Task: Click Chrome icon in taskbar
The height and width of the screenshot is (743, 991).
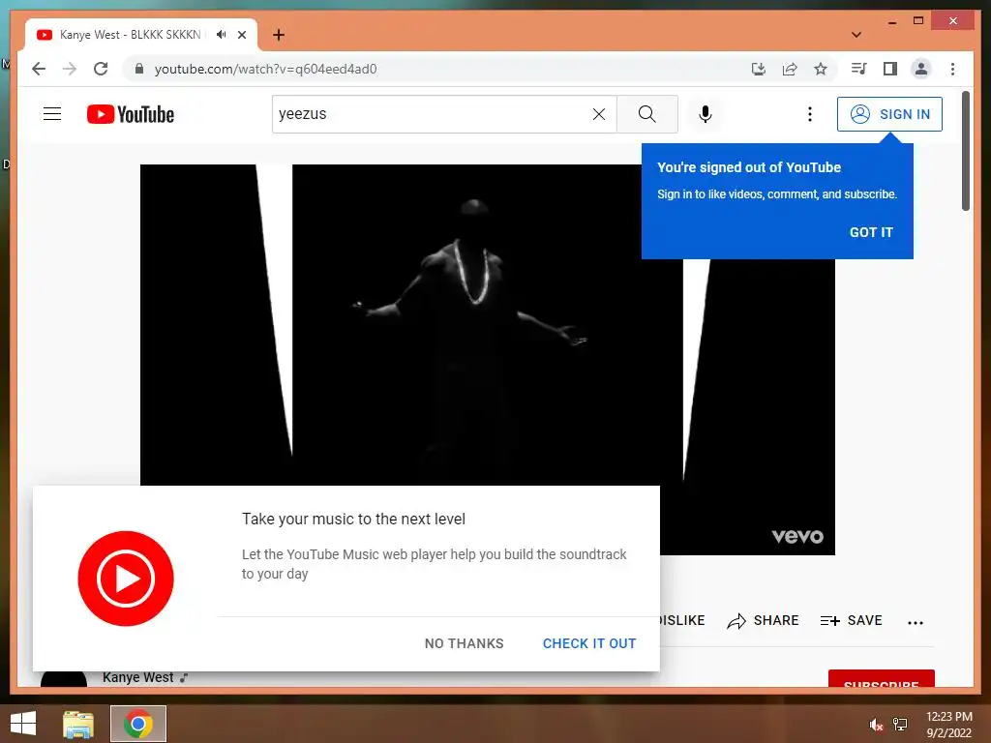Action: coord(138,724)
